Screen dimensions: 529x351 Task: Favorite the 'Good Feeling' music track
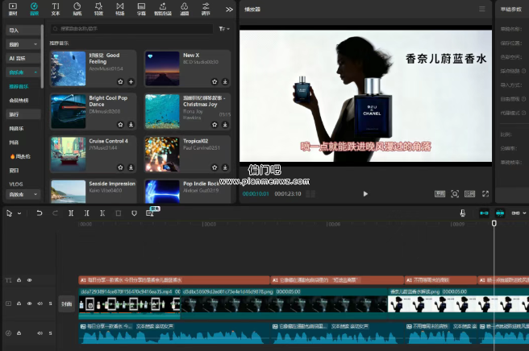point(121,81)
